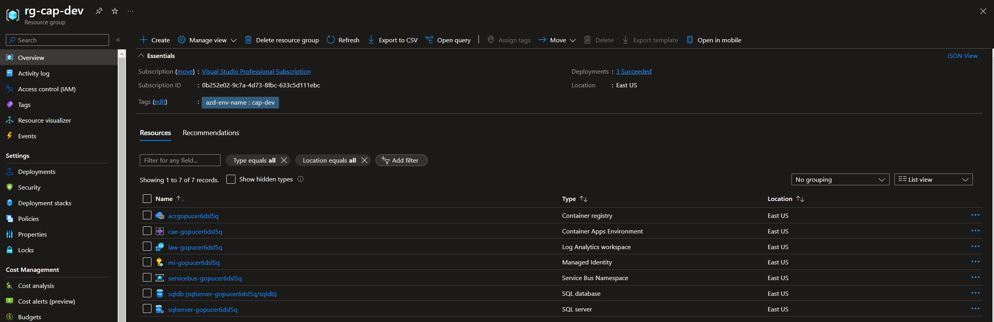
Task: Click the Open in mobile icon
Action: (x=689, y=40)
